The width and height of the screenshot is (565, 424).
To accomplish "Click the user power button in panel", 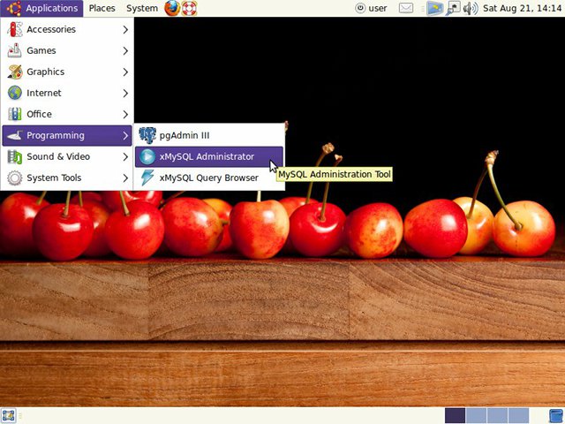I will (x=371, y=8).
